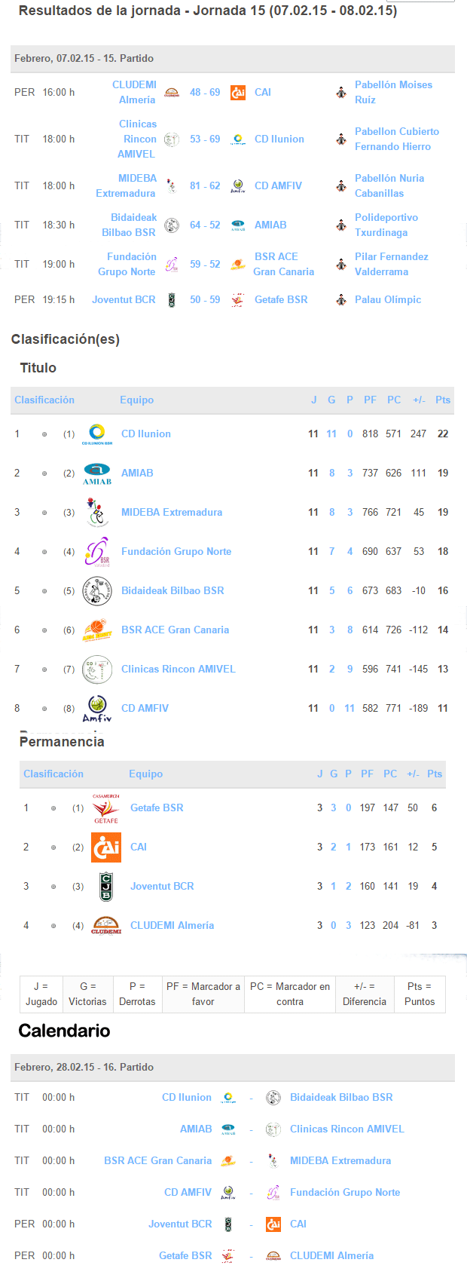This screenshot has height=1284, width=467.
Task: Sort Titulo table by Pts column
Action: pyautogui.click(x=443, y=400)
